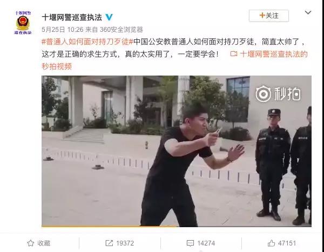Like the post with thumbs-up icon
The height and width of the screenshot is (252, 324).
click(271, 243)
